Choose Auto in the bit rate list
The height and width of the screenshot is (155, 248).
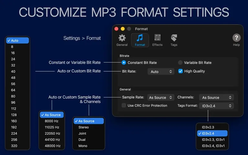(18, 41)
